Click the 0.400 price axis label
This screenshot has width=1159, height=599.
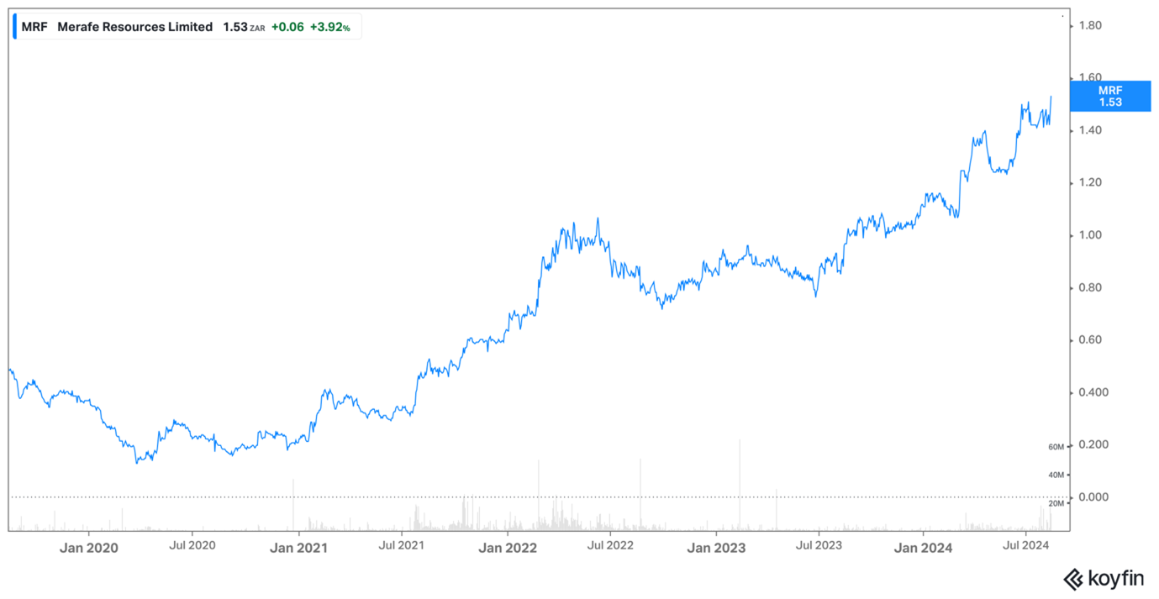tap(1093, 392)
